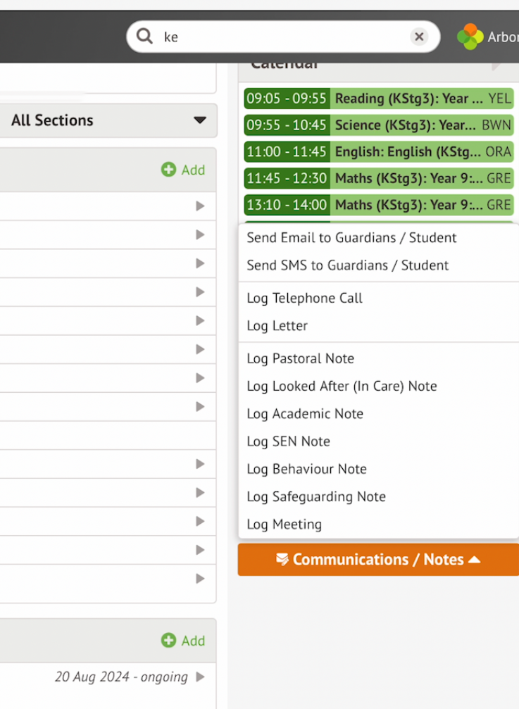Expand the first row arrow under Add
The image size is (519, 709).
pyautogui.click(x=200, y=206)
